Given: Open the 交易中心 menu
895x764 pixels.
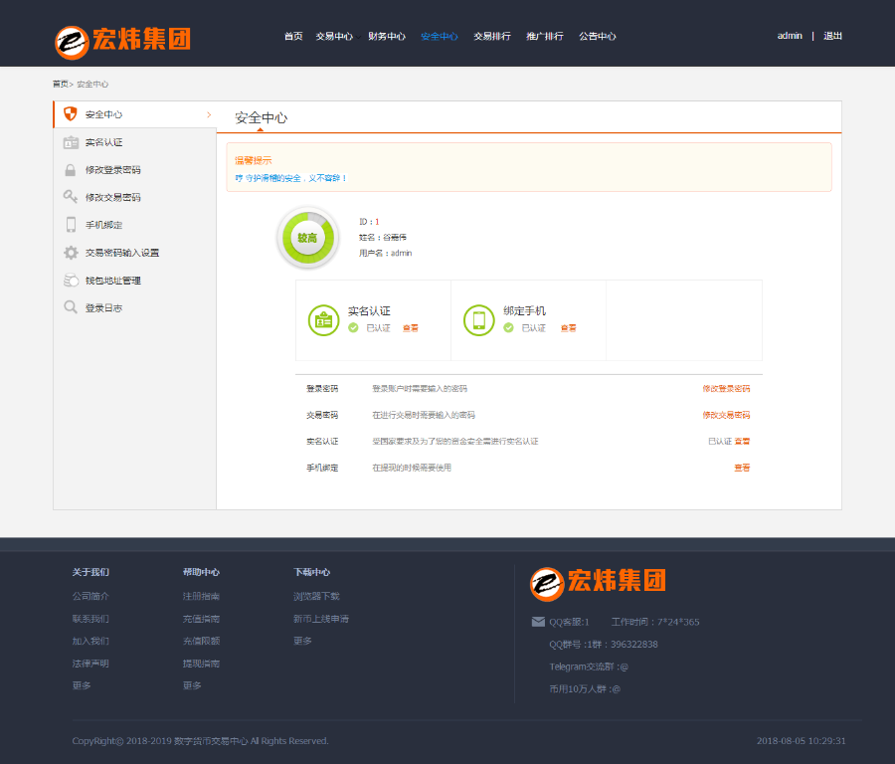Looking at the screenshot, I should 336,35.
